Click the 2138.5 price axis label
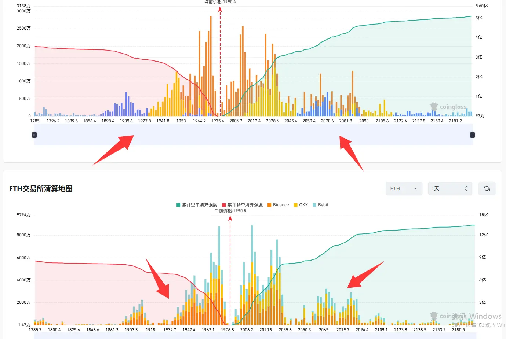The image size is (506, 339). point(420,330)
